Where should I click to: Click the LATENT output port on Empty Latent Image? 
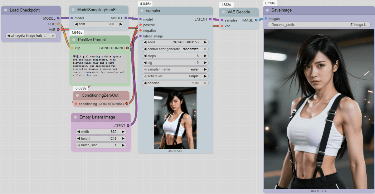click(x=128, y=126)
